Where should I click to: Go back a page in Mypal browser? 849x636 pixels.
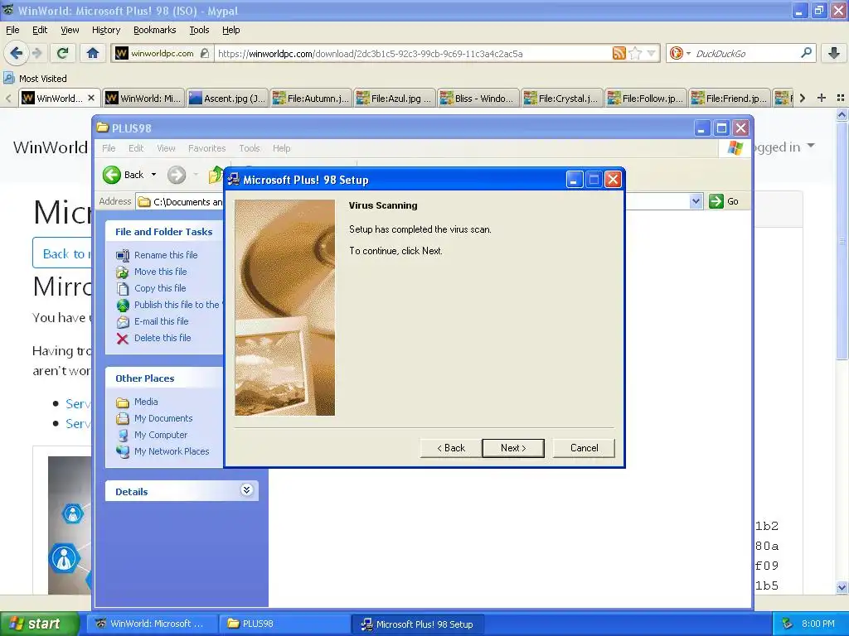pyautogui.click(x=16, y=53)
